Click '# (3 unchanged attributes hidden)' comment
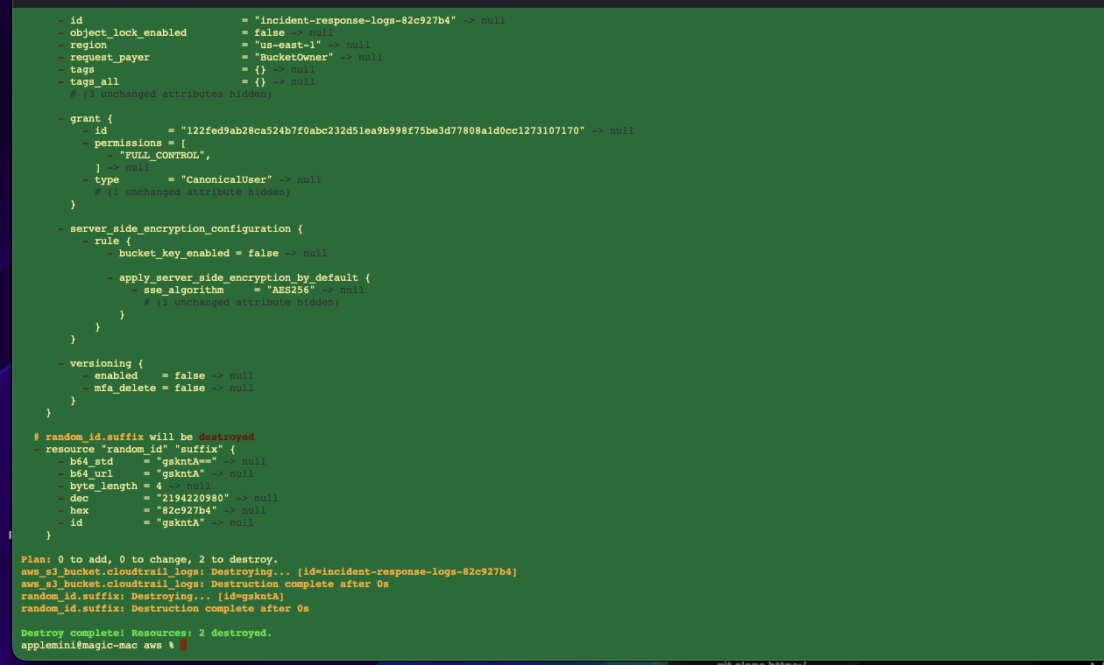The width and height of the screenshot is (1104, 665). 171,94
